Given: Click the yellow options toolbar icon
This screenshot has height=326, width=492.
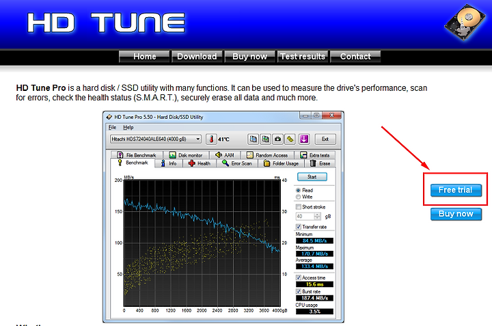Looking at the screenshot, I should click(x=290, y=139).
